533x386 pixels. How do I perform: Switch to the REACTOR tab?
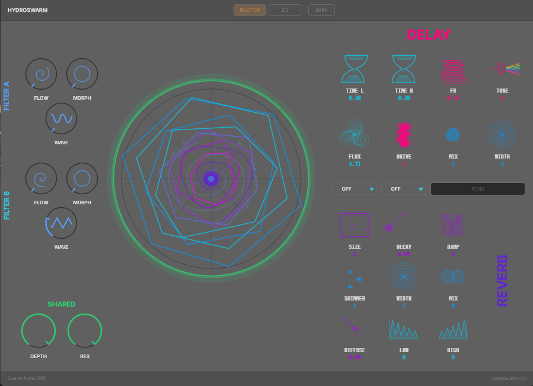[250, 10]
